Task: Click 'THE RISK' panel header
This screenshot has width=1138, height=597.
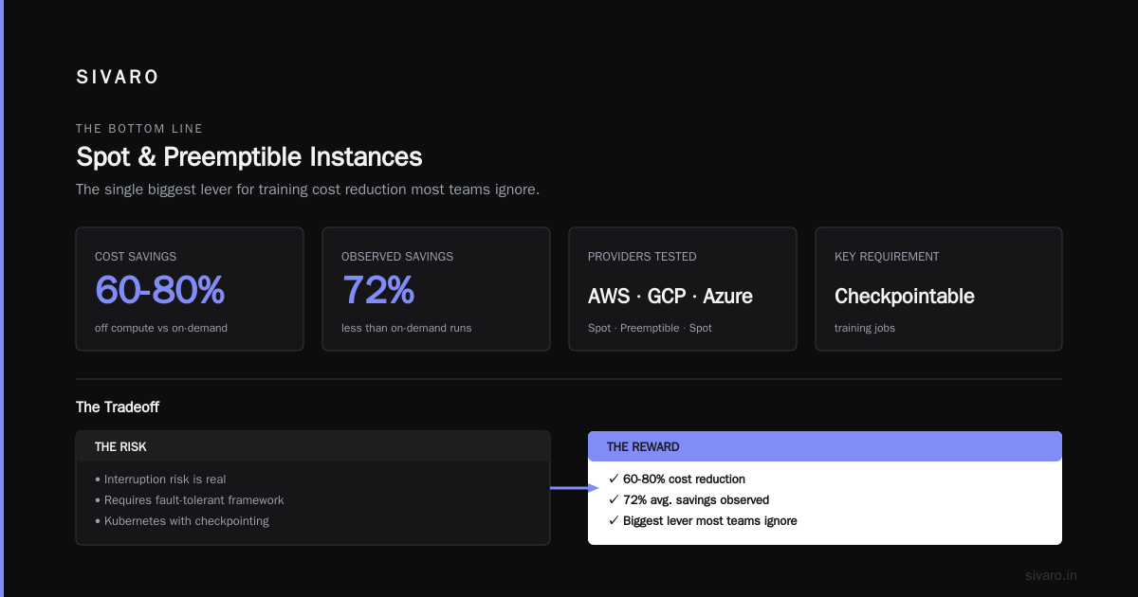Action: coord(313,446)
